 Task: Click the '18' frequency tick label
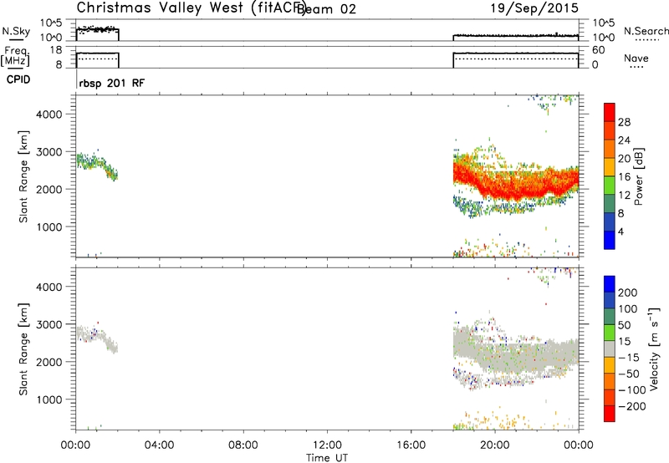click(55, 50)
